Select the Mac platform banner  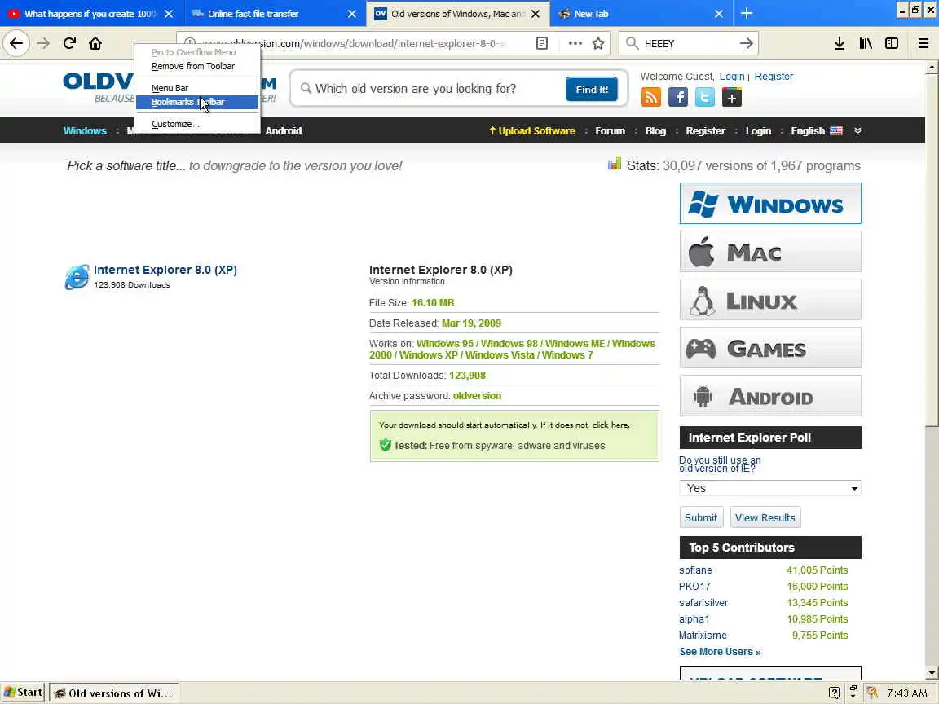[770, 252]
